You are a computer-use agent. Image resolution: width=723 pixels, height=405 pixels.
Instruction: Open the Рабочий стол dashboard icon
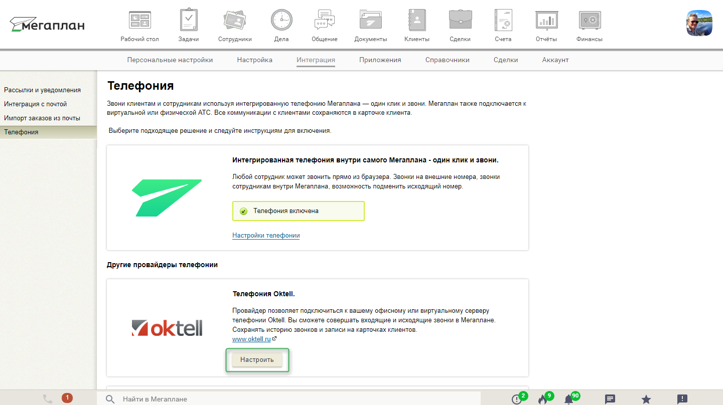point(140,20)
